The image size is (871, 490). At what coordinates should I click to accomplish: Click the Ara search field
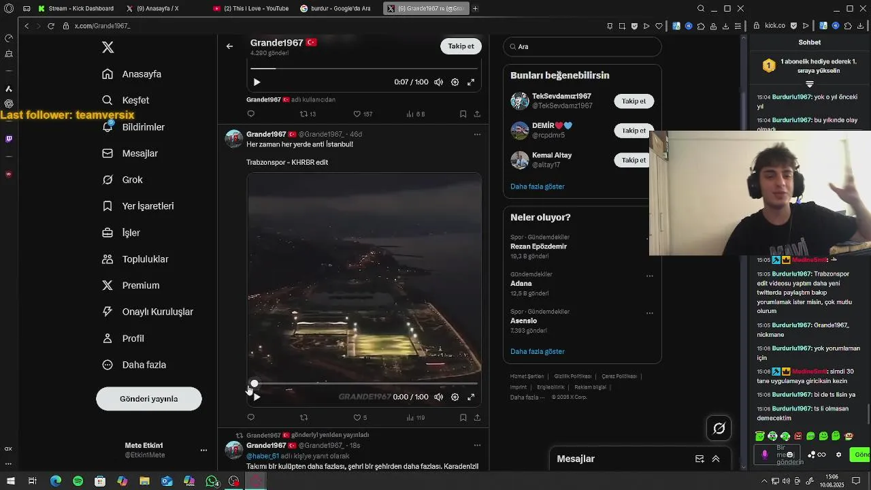(582, 46)
